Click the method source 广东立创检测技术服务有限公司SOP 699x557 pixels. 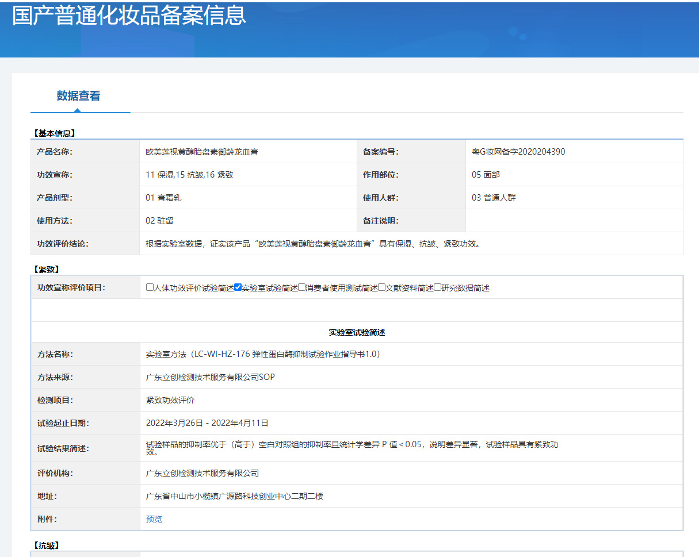211,377
